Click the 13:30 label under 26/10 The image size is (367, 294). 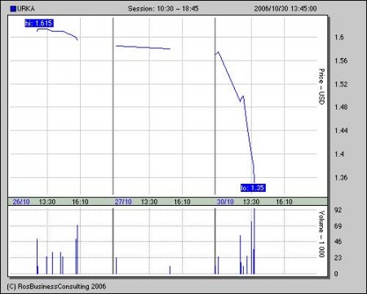coord(47,202)
